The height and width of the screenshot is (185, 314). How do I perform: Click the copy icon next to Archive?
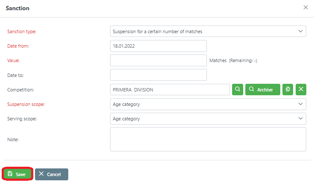(x=288, y=89)
